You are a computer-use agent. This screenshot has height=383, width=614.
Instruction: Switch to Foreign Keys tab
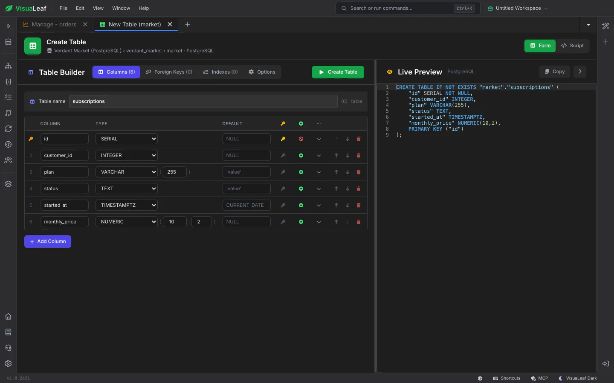tap(169, 72)
